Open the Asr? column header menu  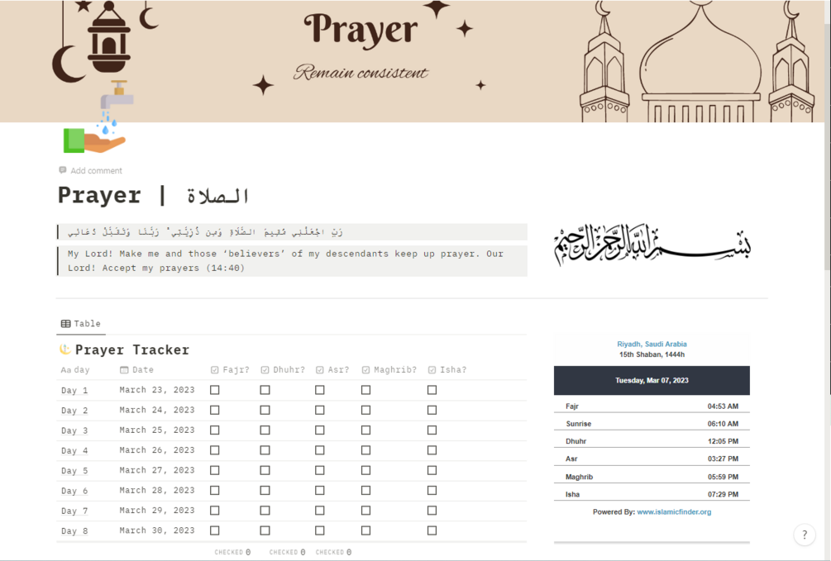(333, 370)
